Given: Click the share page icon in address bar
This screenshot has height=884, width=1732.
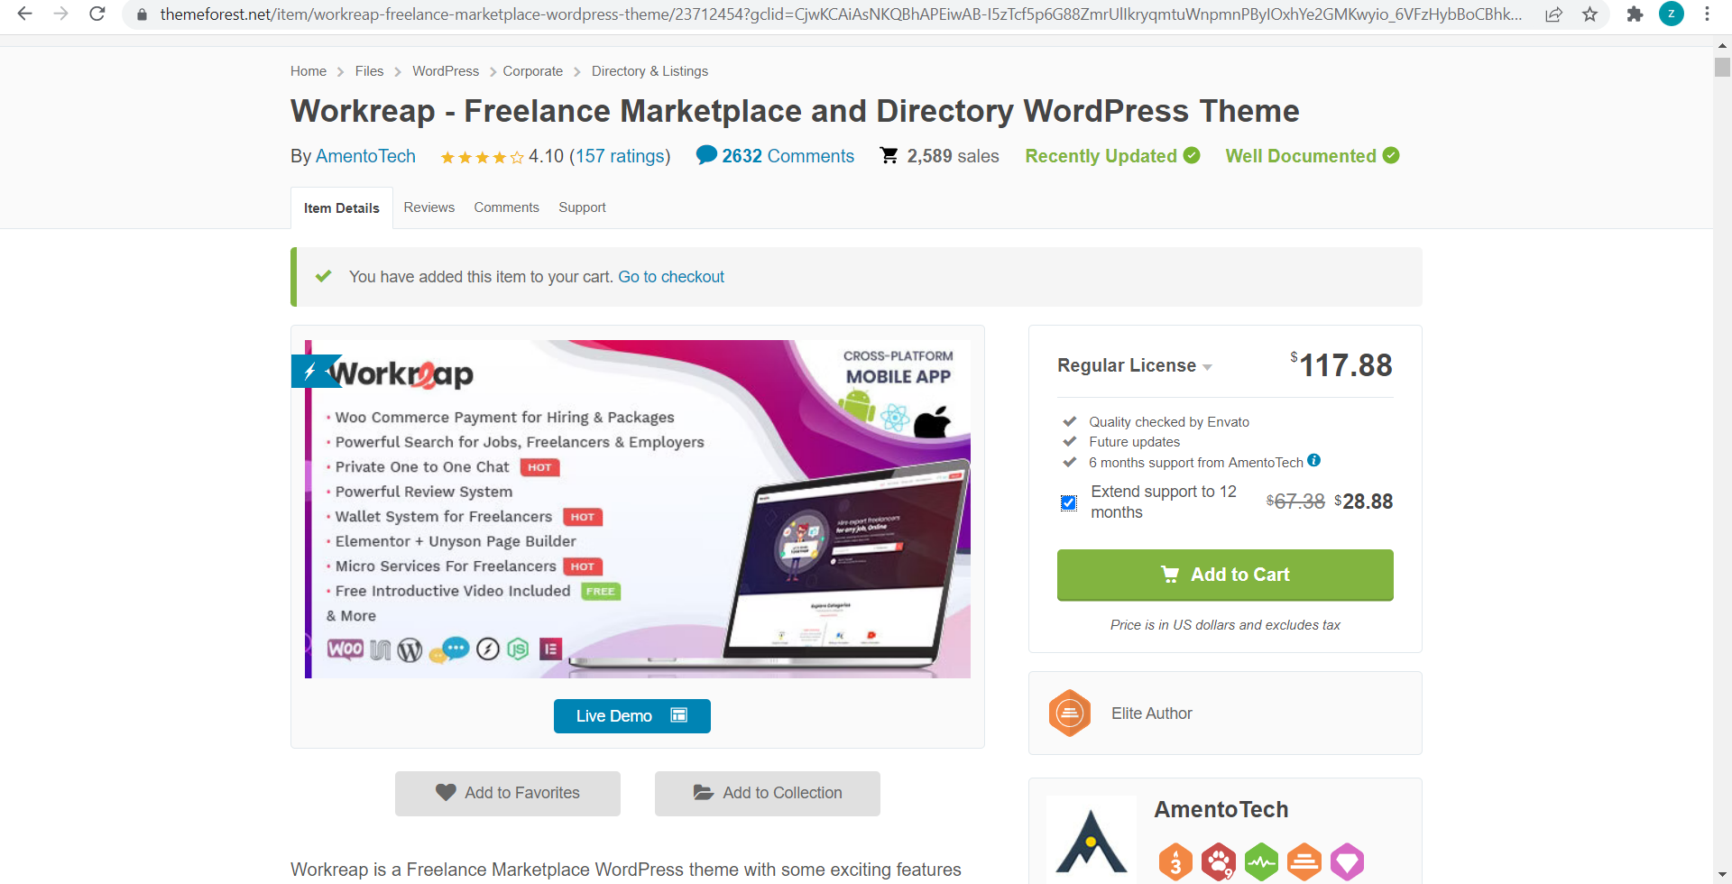Looking at the screenshot, I should (x=1553, y=14).
